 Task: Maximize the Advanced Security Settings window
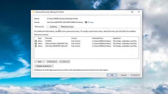(x=132, y=12)
